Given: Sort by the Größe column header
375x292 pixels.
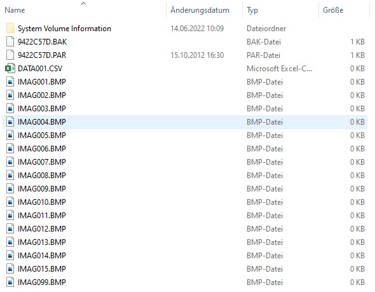Looking at the screenshot, I should pos(333,10).
